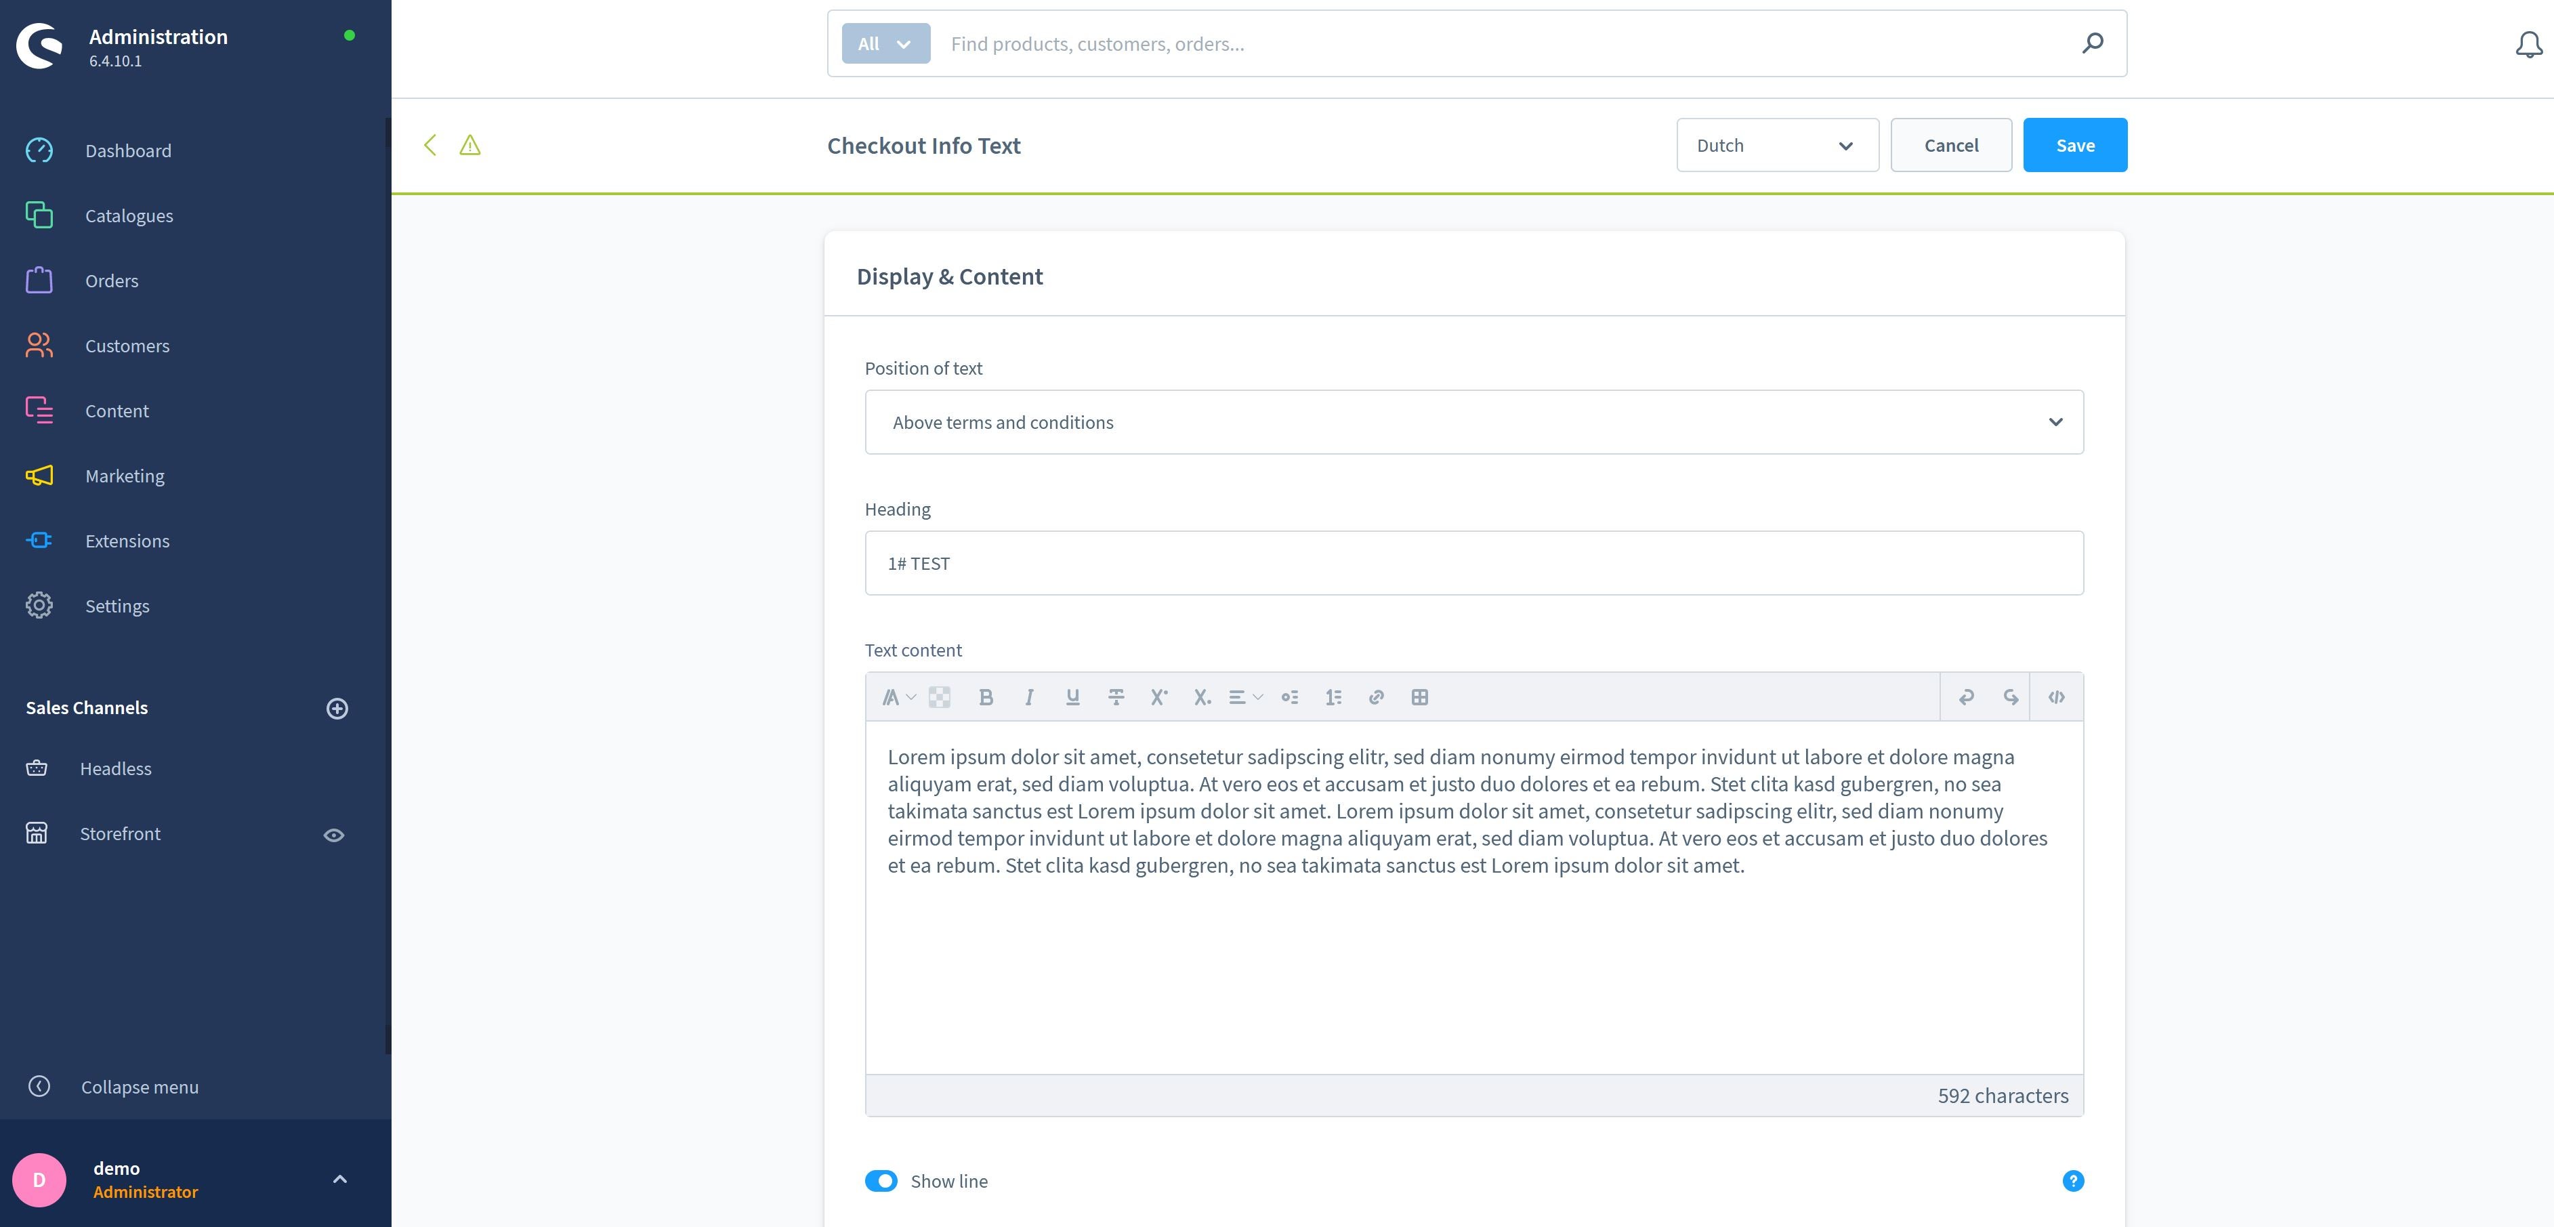
Task: Click the Extensions plug icon
Action: (39, 541)
